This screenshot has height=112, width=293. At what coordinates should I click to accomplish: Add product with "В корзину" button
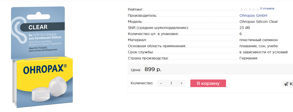click(208, 83)
